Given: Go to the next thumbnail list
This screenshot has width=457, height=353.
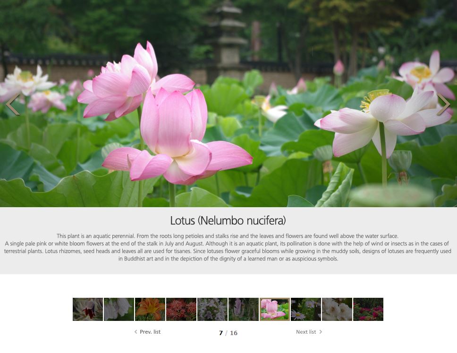Looking at the screenshot, I should click(x=306, y=332).
